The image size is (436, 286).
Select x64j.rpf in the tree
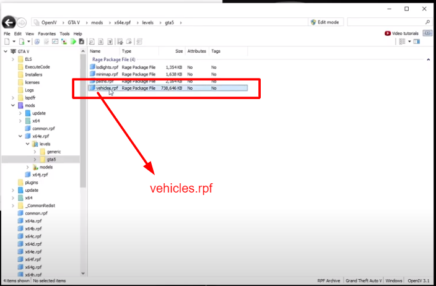click(x=40, y=175)
